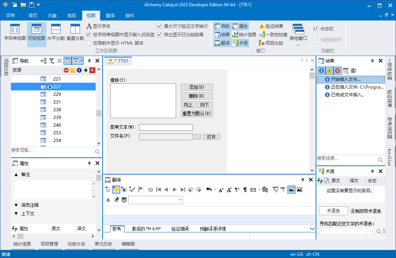
Task: Toggle the 术语 window button in ribbon
Action: (x=240, y=43)
